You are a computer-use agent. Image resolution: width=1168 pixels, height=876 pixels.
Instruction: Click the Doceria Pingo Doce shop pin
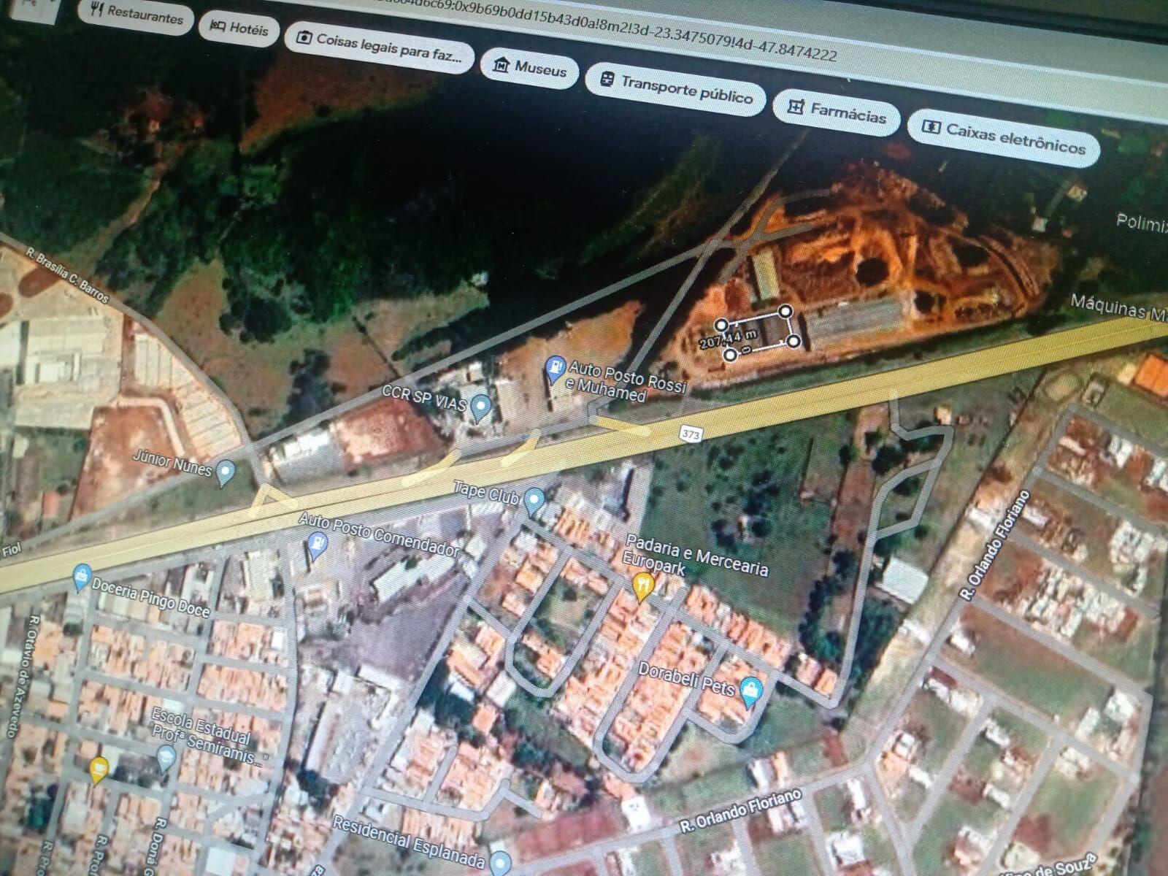[x=82, y=578]
